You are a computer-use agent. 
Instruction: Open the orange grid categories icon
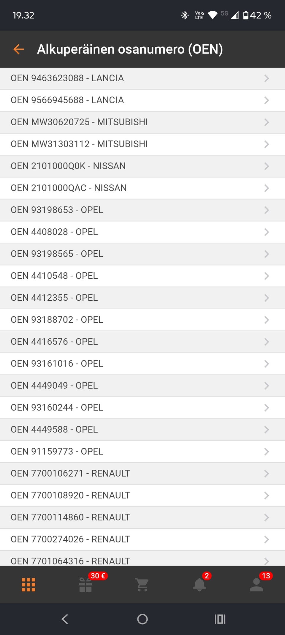(x=28, y=585)
